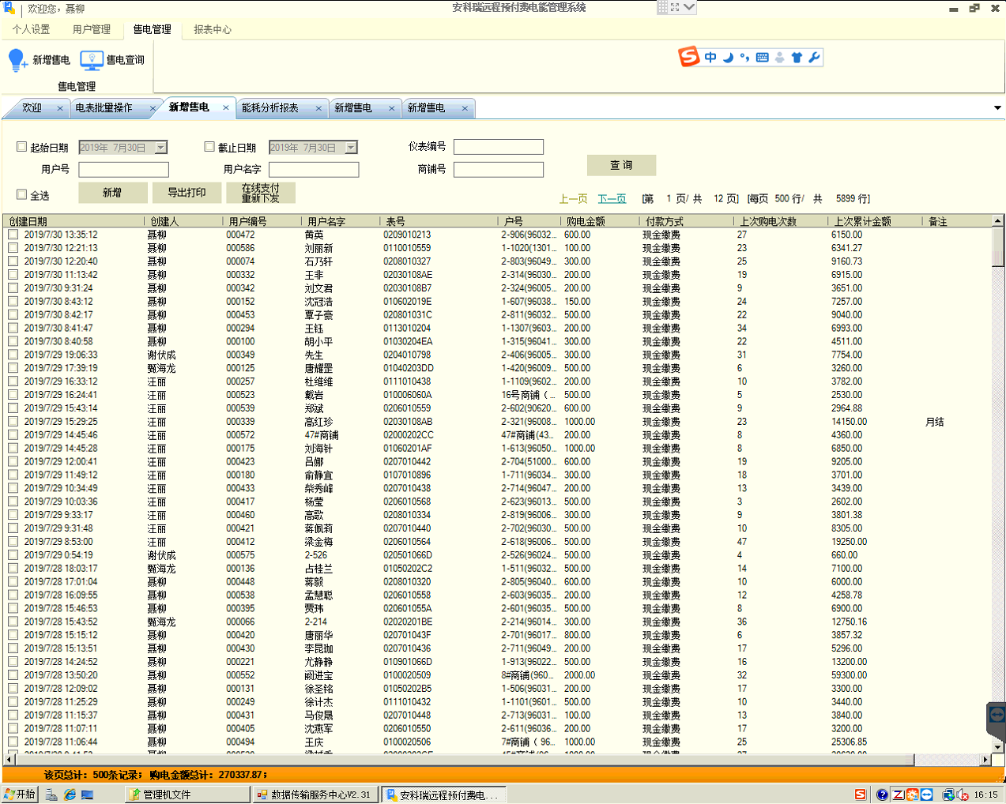This screenshot has width=1006, height=804.
Task: Enable the 截止日期 checkbox
Action: pos(209,147)
